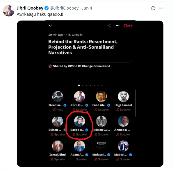Click the speaker list scrollbar

pyautogui.click(x=135, y=103)
